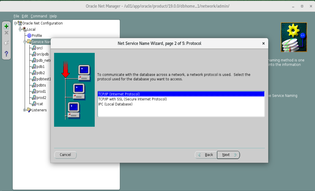Screen dimensions: 315x191
Task: Click the orcl service icon
Action: pyautogui.click(x=34, y=48)
